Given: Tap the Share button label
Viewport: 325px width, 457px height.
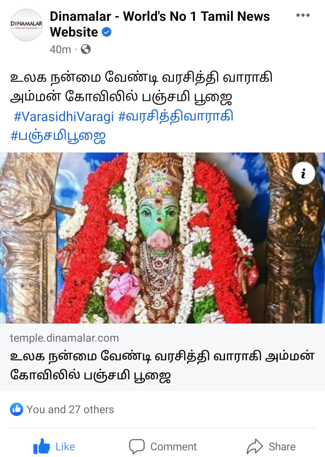Looking at the screenshot, I should coord(282,447).
